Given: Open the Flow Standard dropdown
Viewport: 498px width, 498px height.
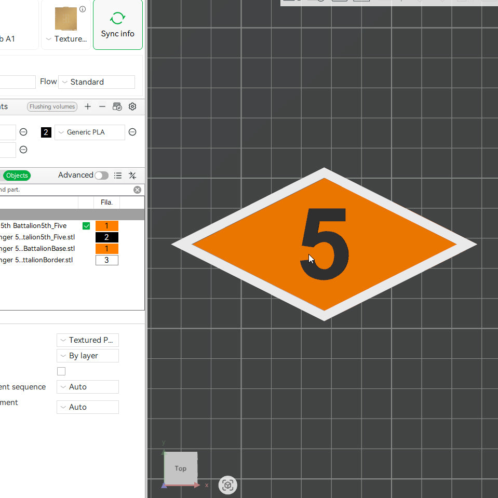Looking at the screenshot, I should pyautogui.click(x=97, y=82).
